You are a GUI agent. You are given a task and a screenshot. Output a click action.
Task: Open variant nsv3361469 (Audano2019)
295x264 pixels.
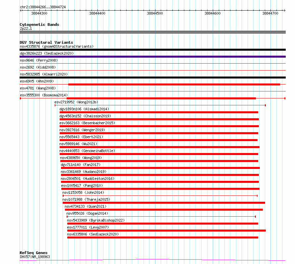(x=84, y=172)
